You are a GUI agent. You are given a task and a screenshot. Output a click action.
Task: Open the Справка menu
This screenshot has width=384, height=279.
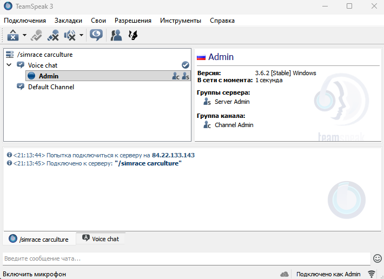[222, 21]
